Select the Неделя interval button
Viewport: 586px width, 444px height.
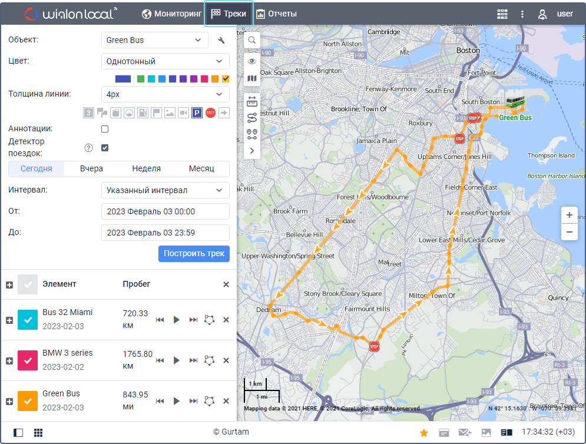click(x=146, y=168)
